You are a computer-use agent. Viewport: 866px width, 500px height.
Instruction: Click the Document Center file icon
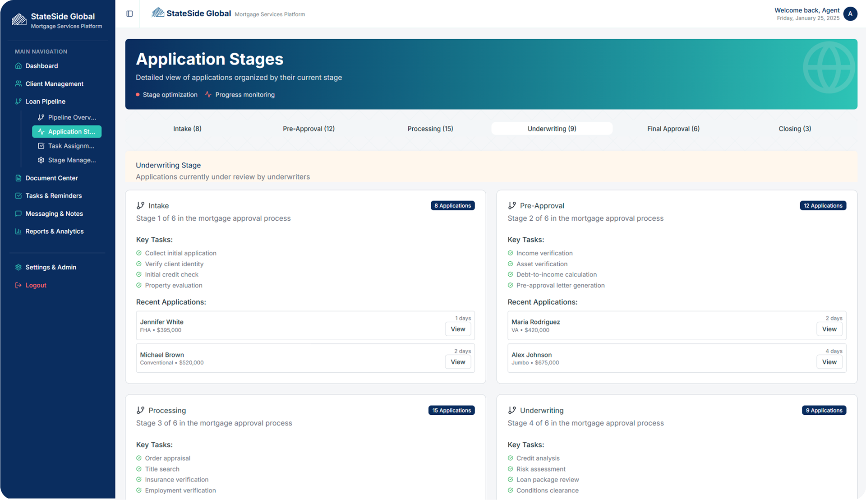coord(18,178)
